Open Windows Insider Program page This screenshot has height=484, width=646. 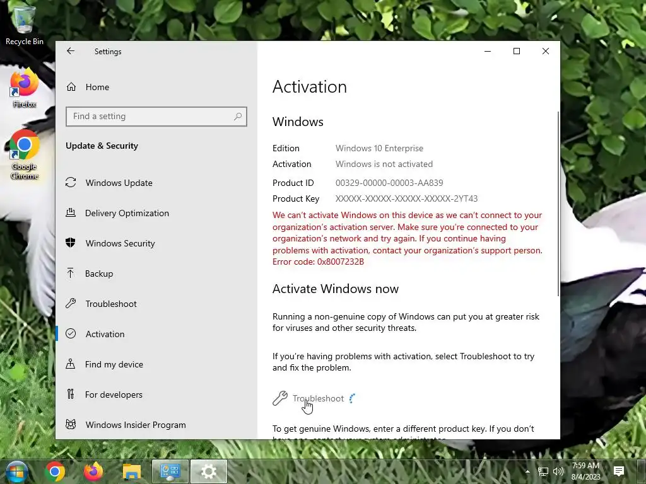tap(156, 425)
